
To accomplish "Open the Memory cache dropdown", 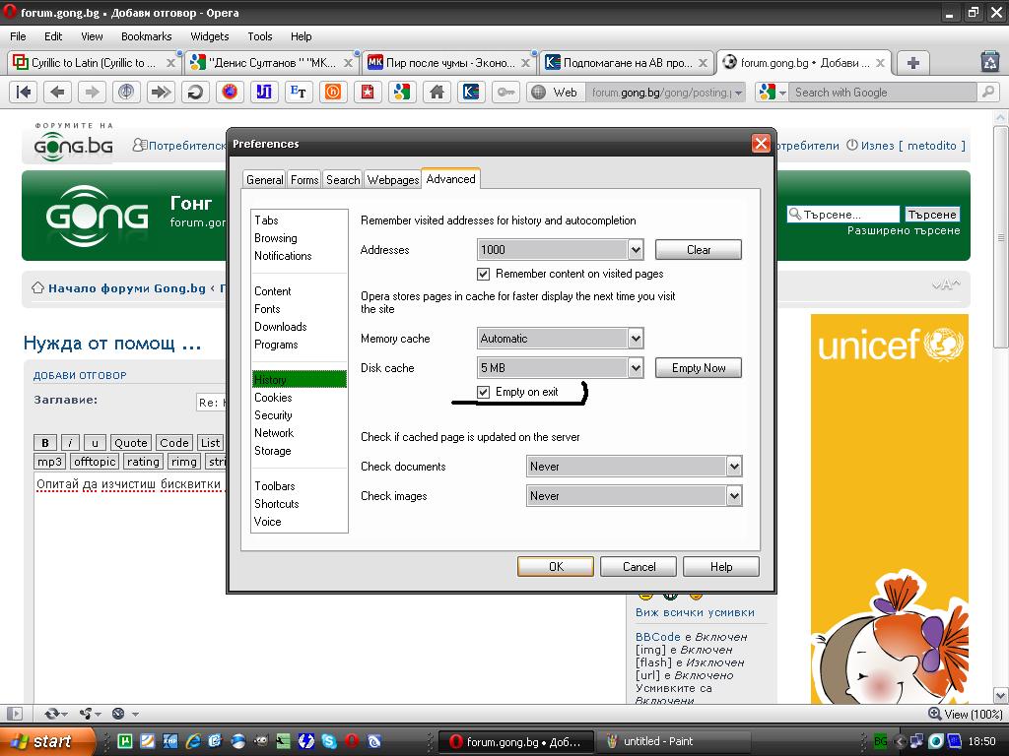I will tap(636, 339).
